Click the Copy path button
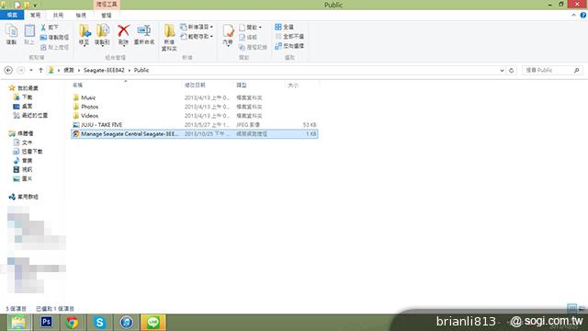The image size is (588, 331). click(x=55, y=37)
